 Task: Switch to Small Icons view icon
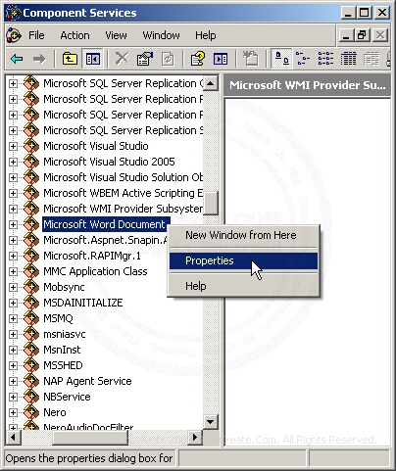click(x=303, y=59)
